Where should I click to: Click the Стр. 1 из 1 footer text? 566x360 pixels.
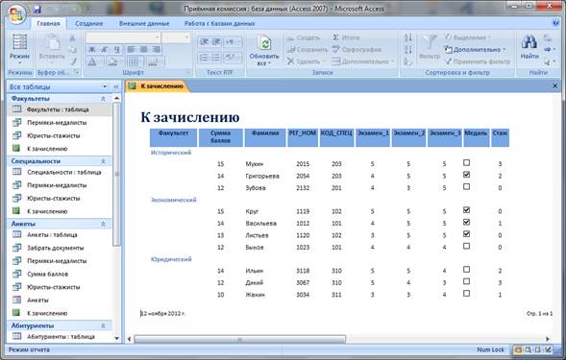click(539, 314)
